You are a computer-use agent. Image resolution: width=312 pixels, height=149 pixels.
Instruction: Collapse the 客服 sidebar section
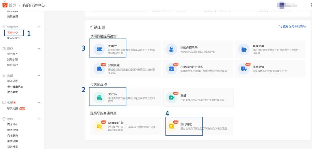pos(39,102)
